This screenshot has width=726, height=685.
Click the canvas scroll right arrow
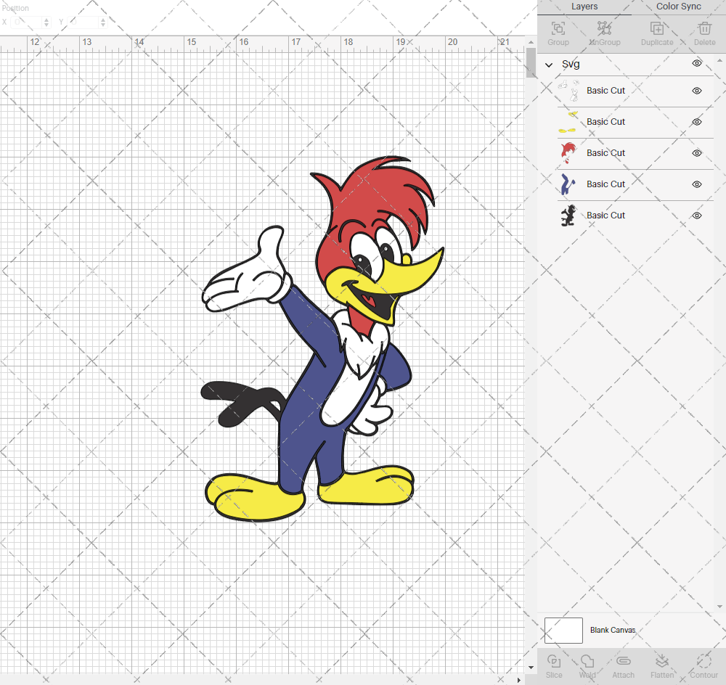point(519,680)
